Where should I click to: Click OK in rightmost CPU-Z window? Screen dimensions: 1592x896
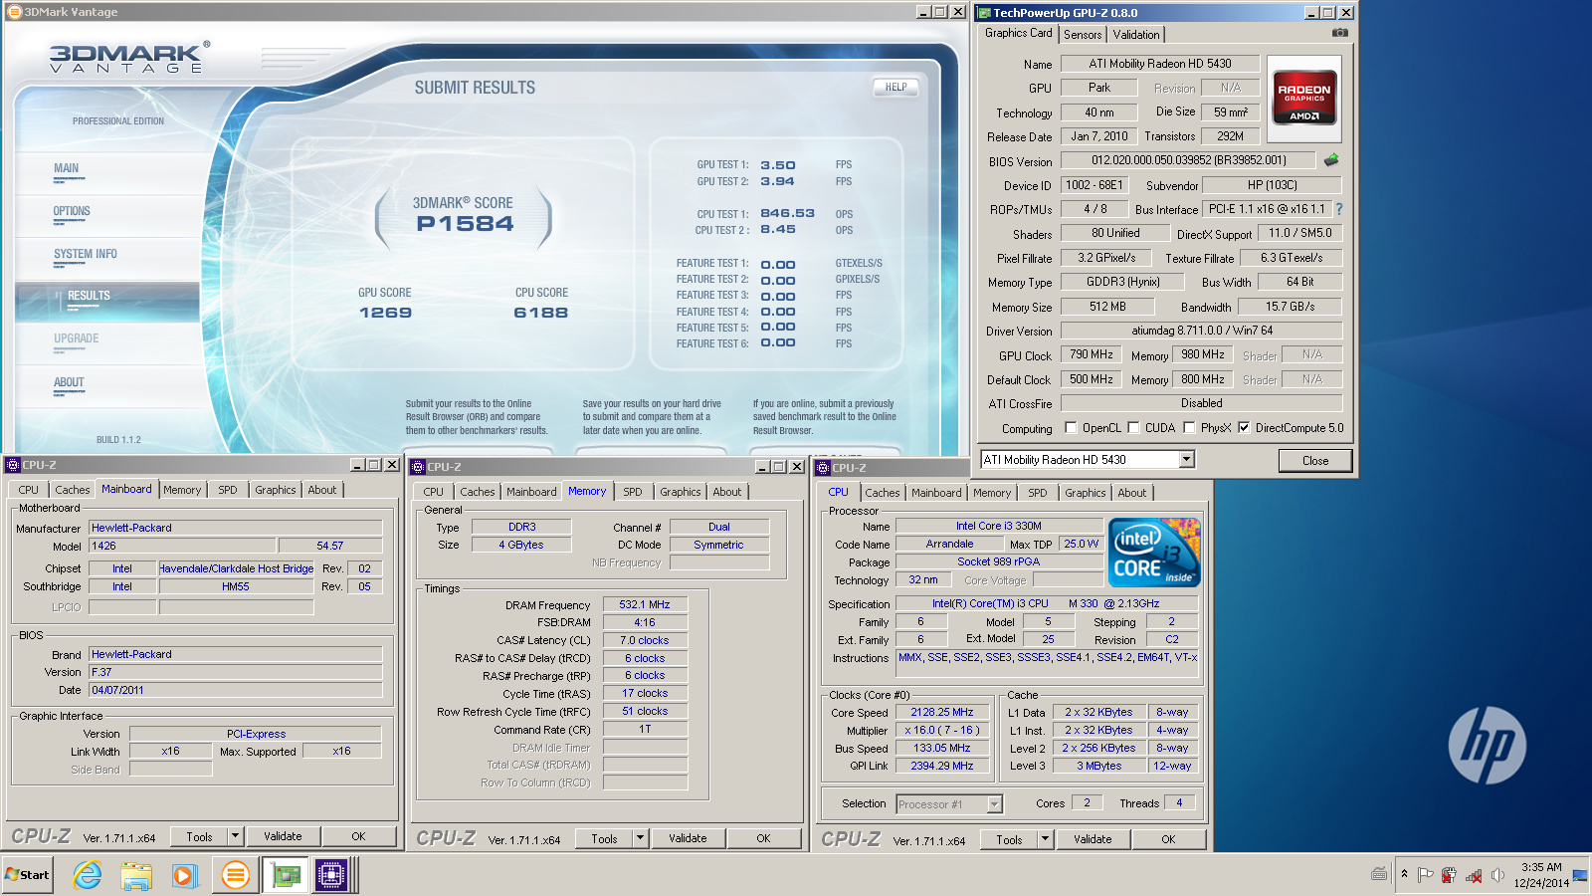[x=1168, y=839]
